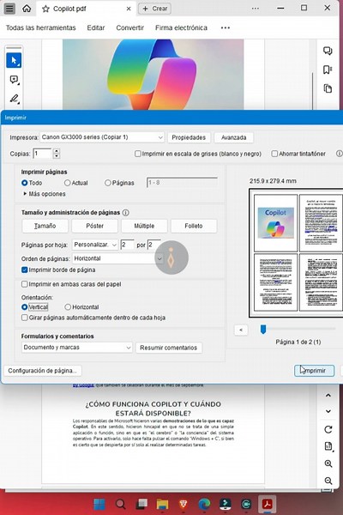Click Resumir comentarios button
This screenshot has height=515, width=343.
(x=168, y=348)
